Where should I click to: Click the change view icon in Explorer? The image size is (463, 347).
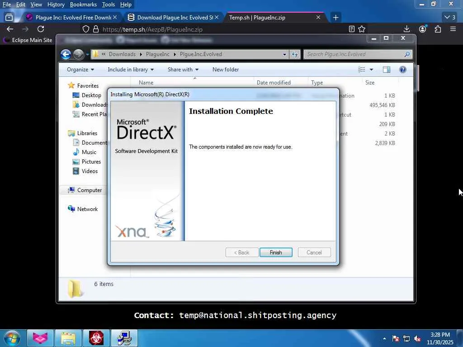(362, 69)
